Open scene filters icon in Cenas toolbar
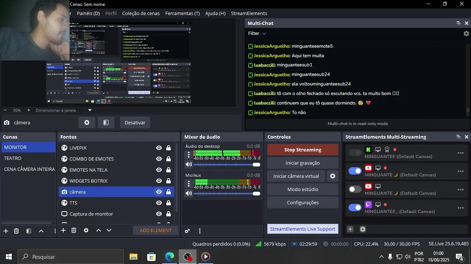471x264 pixels. [29, 231]
